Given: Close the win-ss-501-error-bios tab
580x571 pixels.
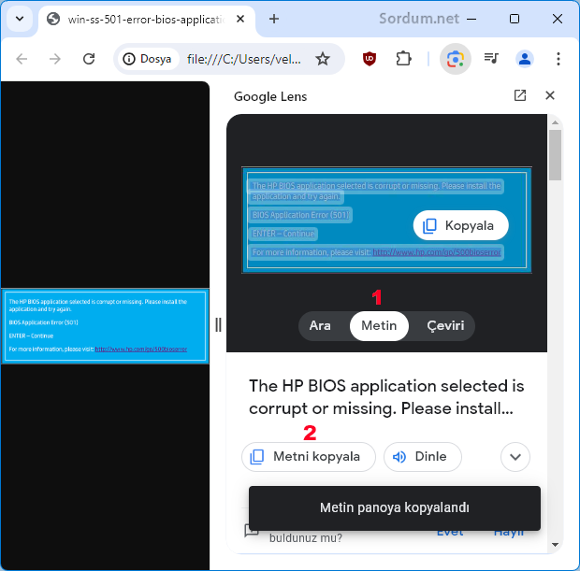Looking at the screenshot, I should pos(240,19).
